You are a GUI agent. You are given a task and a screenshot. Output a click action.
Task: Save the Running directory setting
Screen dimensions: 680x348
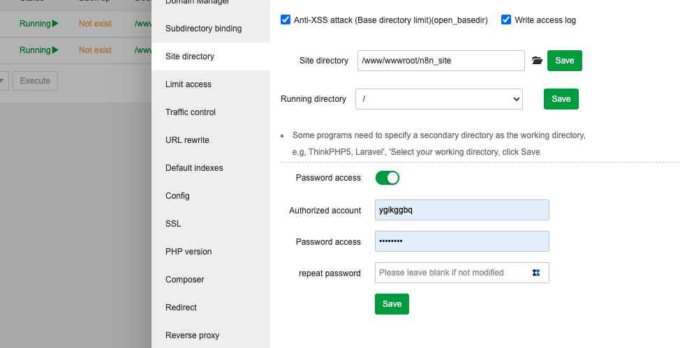tap(561, 99)
